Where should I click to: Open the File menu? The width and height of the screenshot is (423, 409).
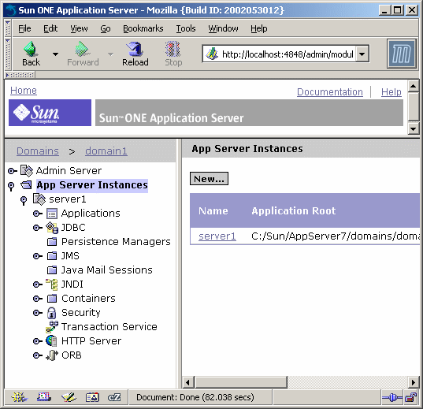[x=24, y=28]
